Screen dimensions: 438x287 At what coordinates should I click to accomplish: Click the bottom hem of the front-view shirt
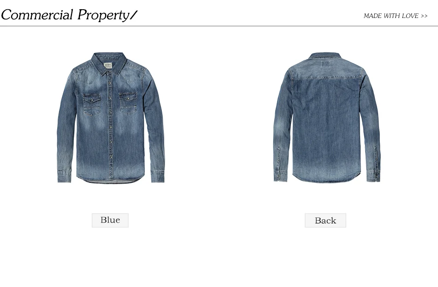pos(111,180)
